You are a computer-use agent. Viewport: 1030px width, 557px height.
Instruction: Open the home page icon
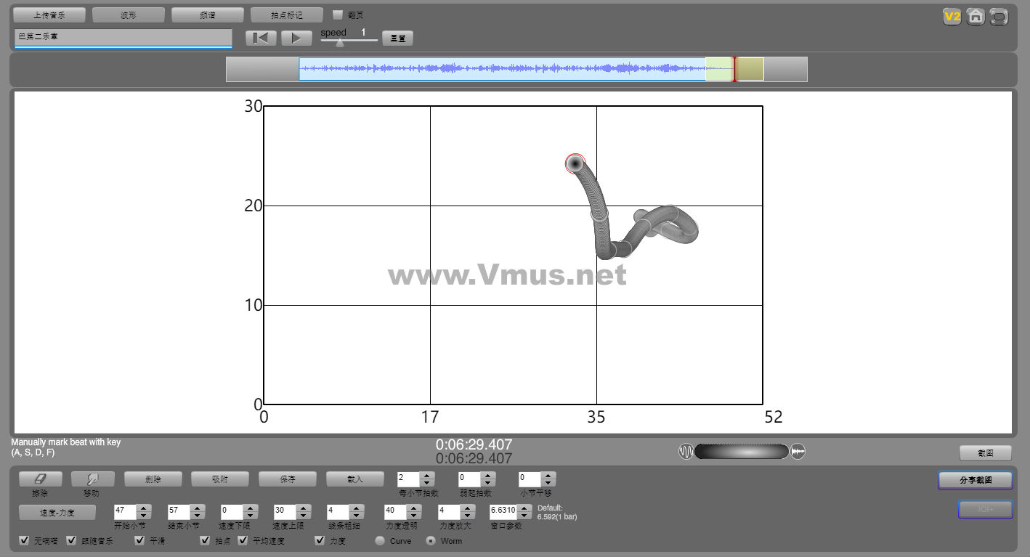click(976, 16)
